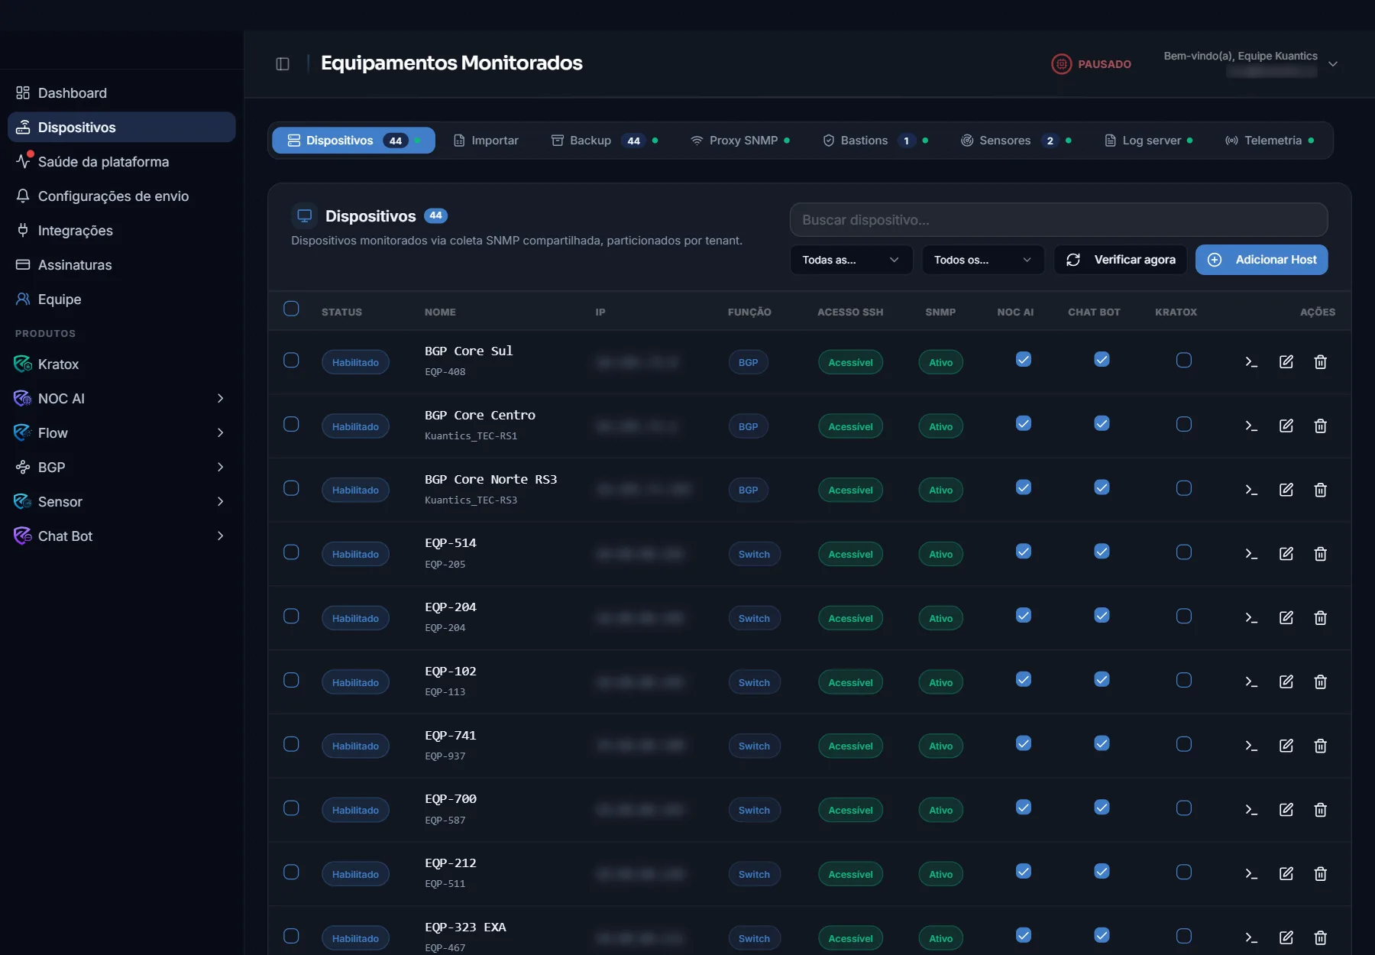
Task: Open Saúde da plataforma page
Action: click(121, 161)
